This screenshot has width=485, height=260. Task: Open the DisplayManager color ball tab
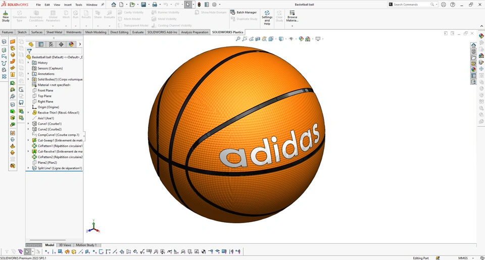(71, 44)
